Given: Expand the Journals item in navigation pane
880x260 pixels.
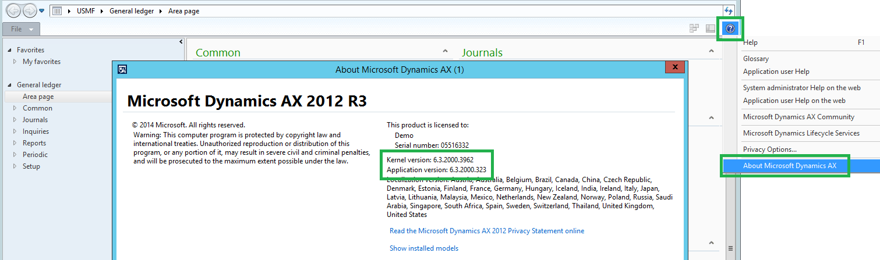Looking at the screenshot, I should [x=15, y=120].
